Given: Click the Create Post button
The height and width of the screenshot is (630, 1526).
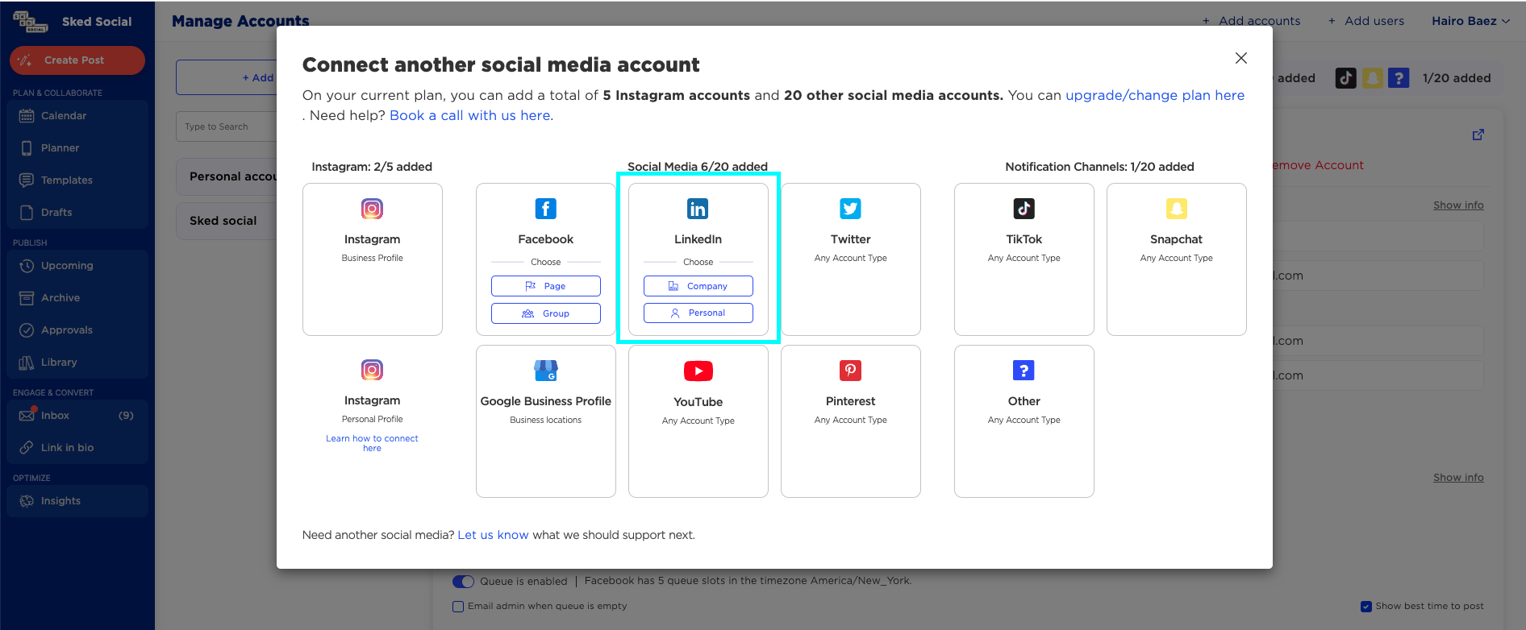Looking at the screenshot, I should click(77, 60).
